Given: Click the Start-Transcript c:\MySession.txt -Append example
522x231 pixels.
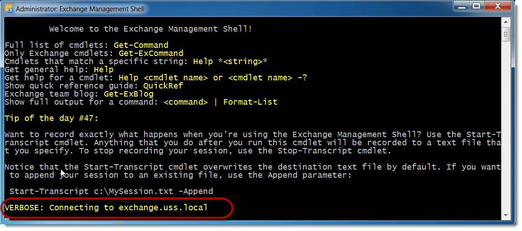Looking at the screenshot, I should 111,191.
